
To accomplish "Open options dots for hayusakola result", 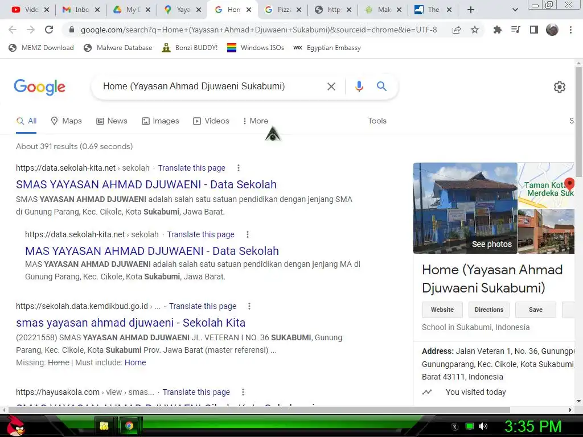I will pos(243,392).
